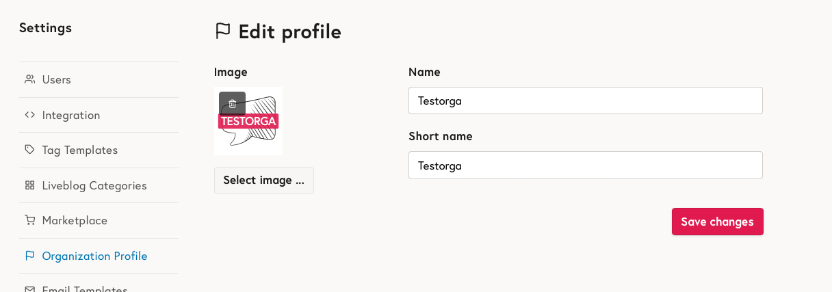Image resolution: width=832 pixels, height=292 pixels.
Task: Click the Organization Profile flag icon in sidebar
Action: click(x=29, y=256)
